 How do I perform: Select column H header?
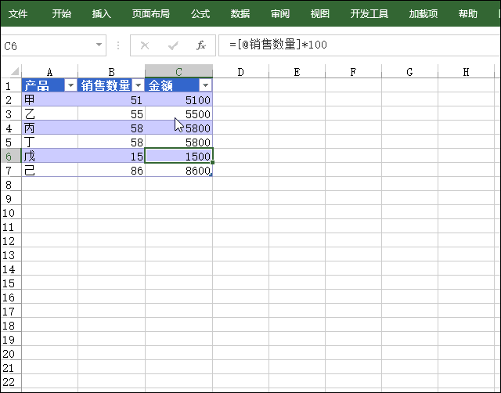pos(466,71)
